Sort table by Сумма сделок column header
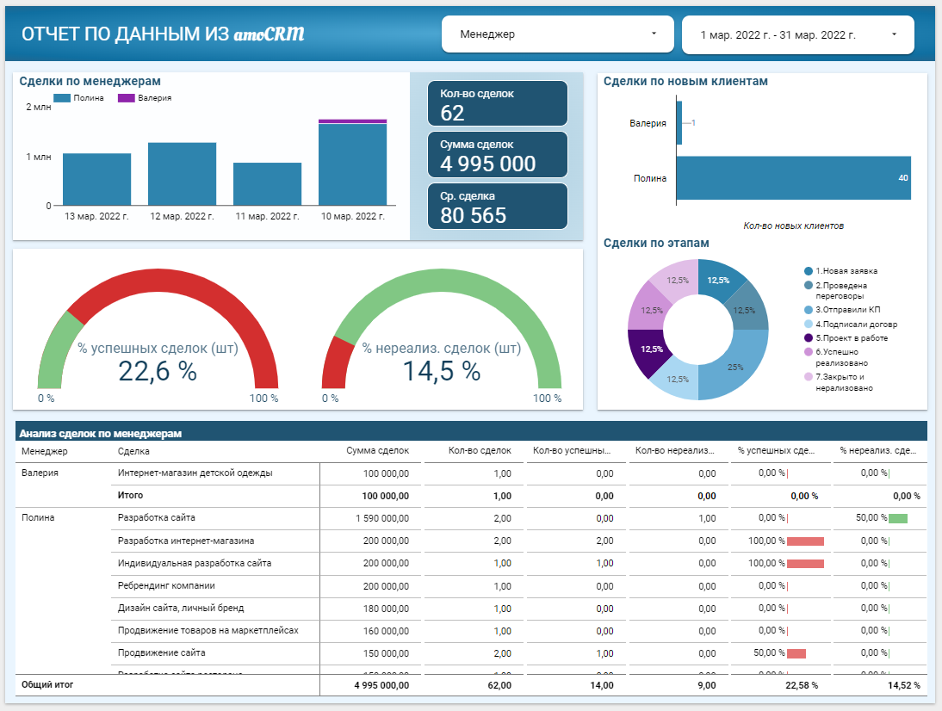Screen dimensions: 942x711 [x=377, y=450]
